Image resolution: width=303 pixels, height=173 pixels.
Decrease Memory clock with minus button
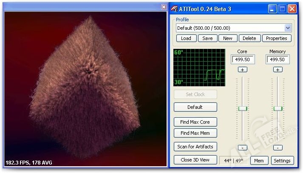(x=278, y=147)
